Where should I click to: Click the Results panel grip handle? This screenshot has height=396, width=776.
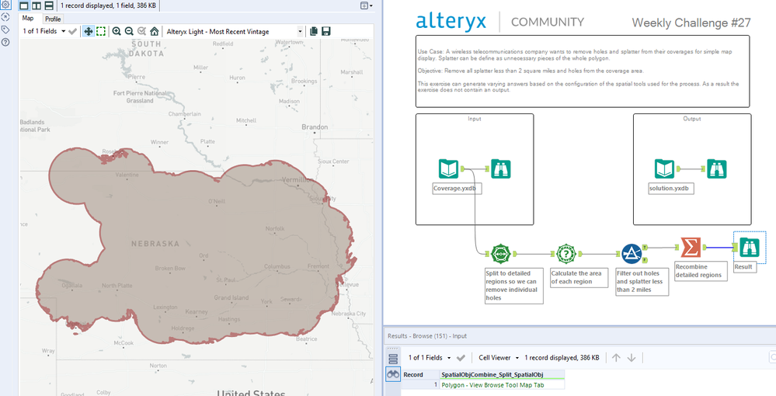393,349
